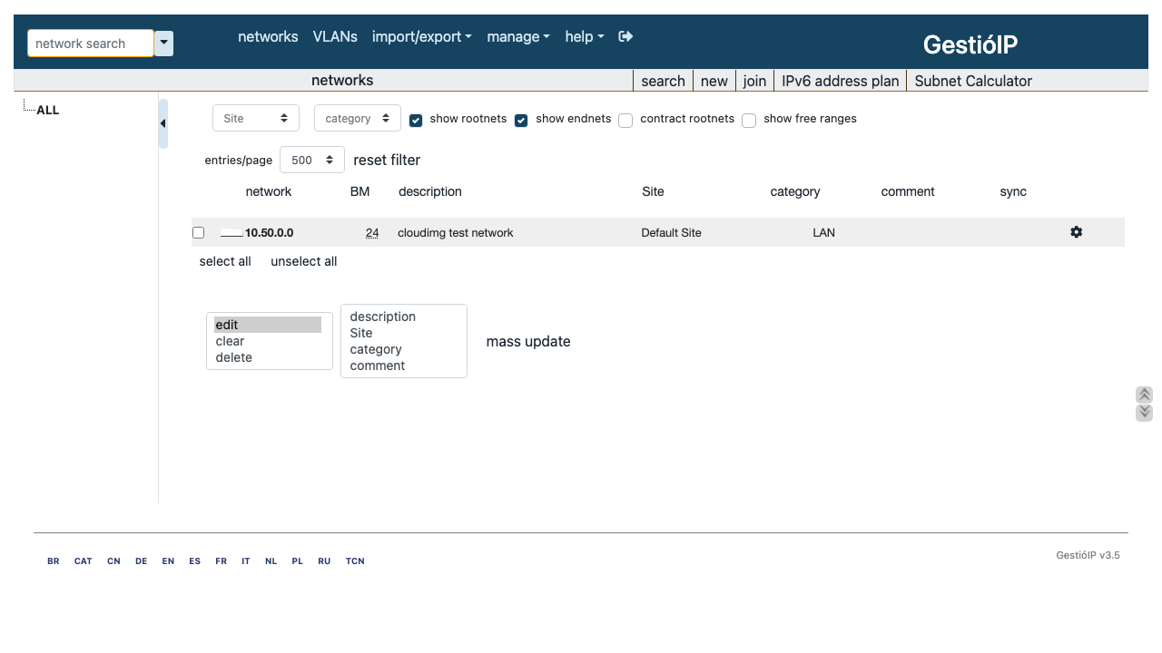Enable contract rootnets checkbox
Viewport: 1162px width, 653px height.
pyautogui.click(x=625, y=121)
